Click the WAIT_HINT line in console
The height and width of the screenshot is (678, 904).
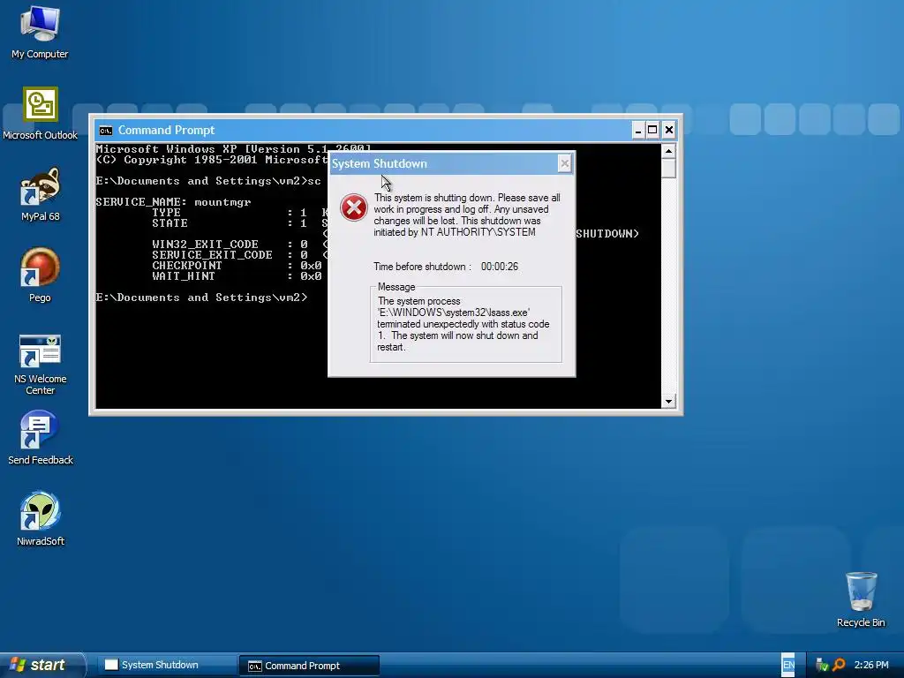click(x=237, y=276)
